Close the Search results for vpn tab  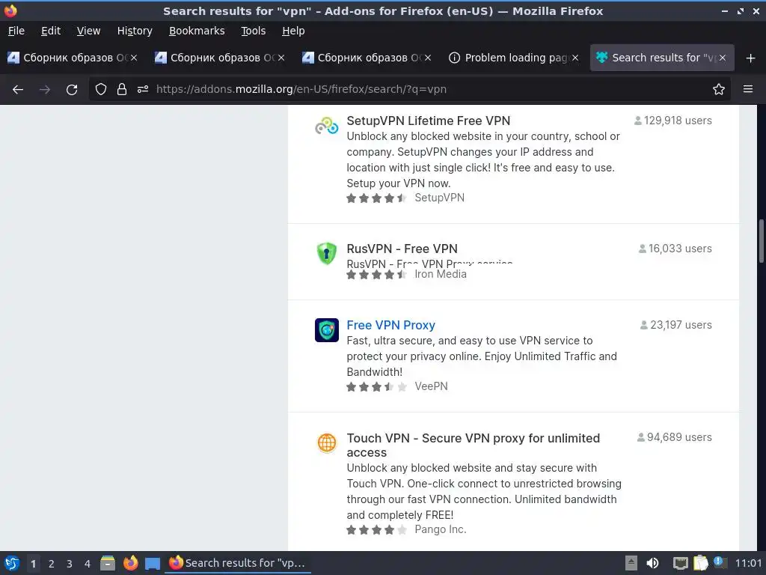(x=723, y=58)
